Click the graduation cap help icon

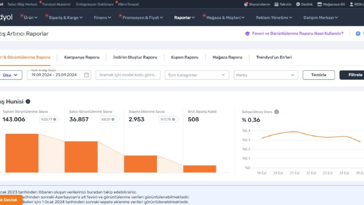[247, 34]
